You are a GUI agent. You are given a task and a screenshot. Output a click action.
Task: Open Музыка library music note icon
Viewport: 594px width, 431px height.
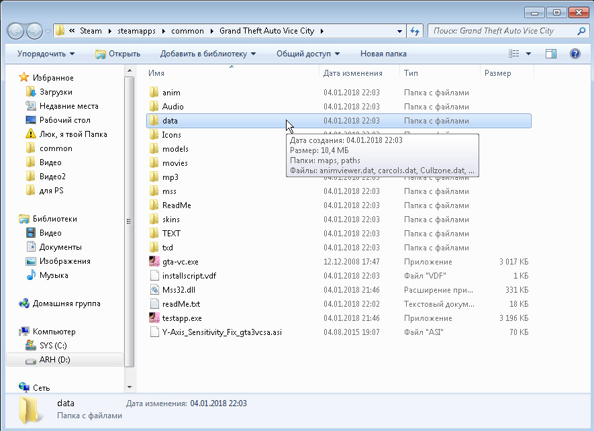31,275
